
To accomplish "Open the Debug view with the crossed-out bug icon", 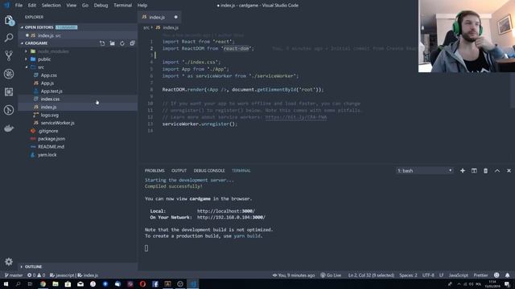I will click(x=9, y=74).
